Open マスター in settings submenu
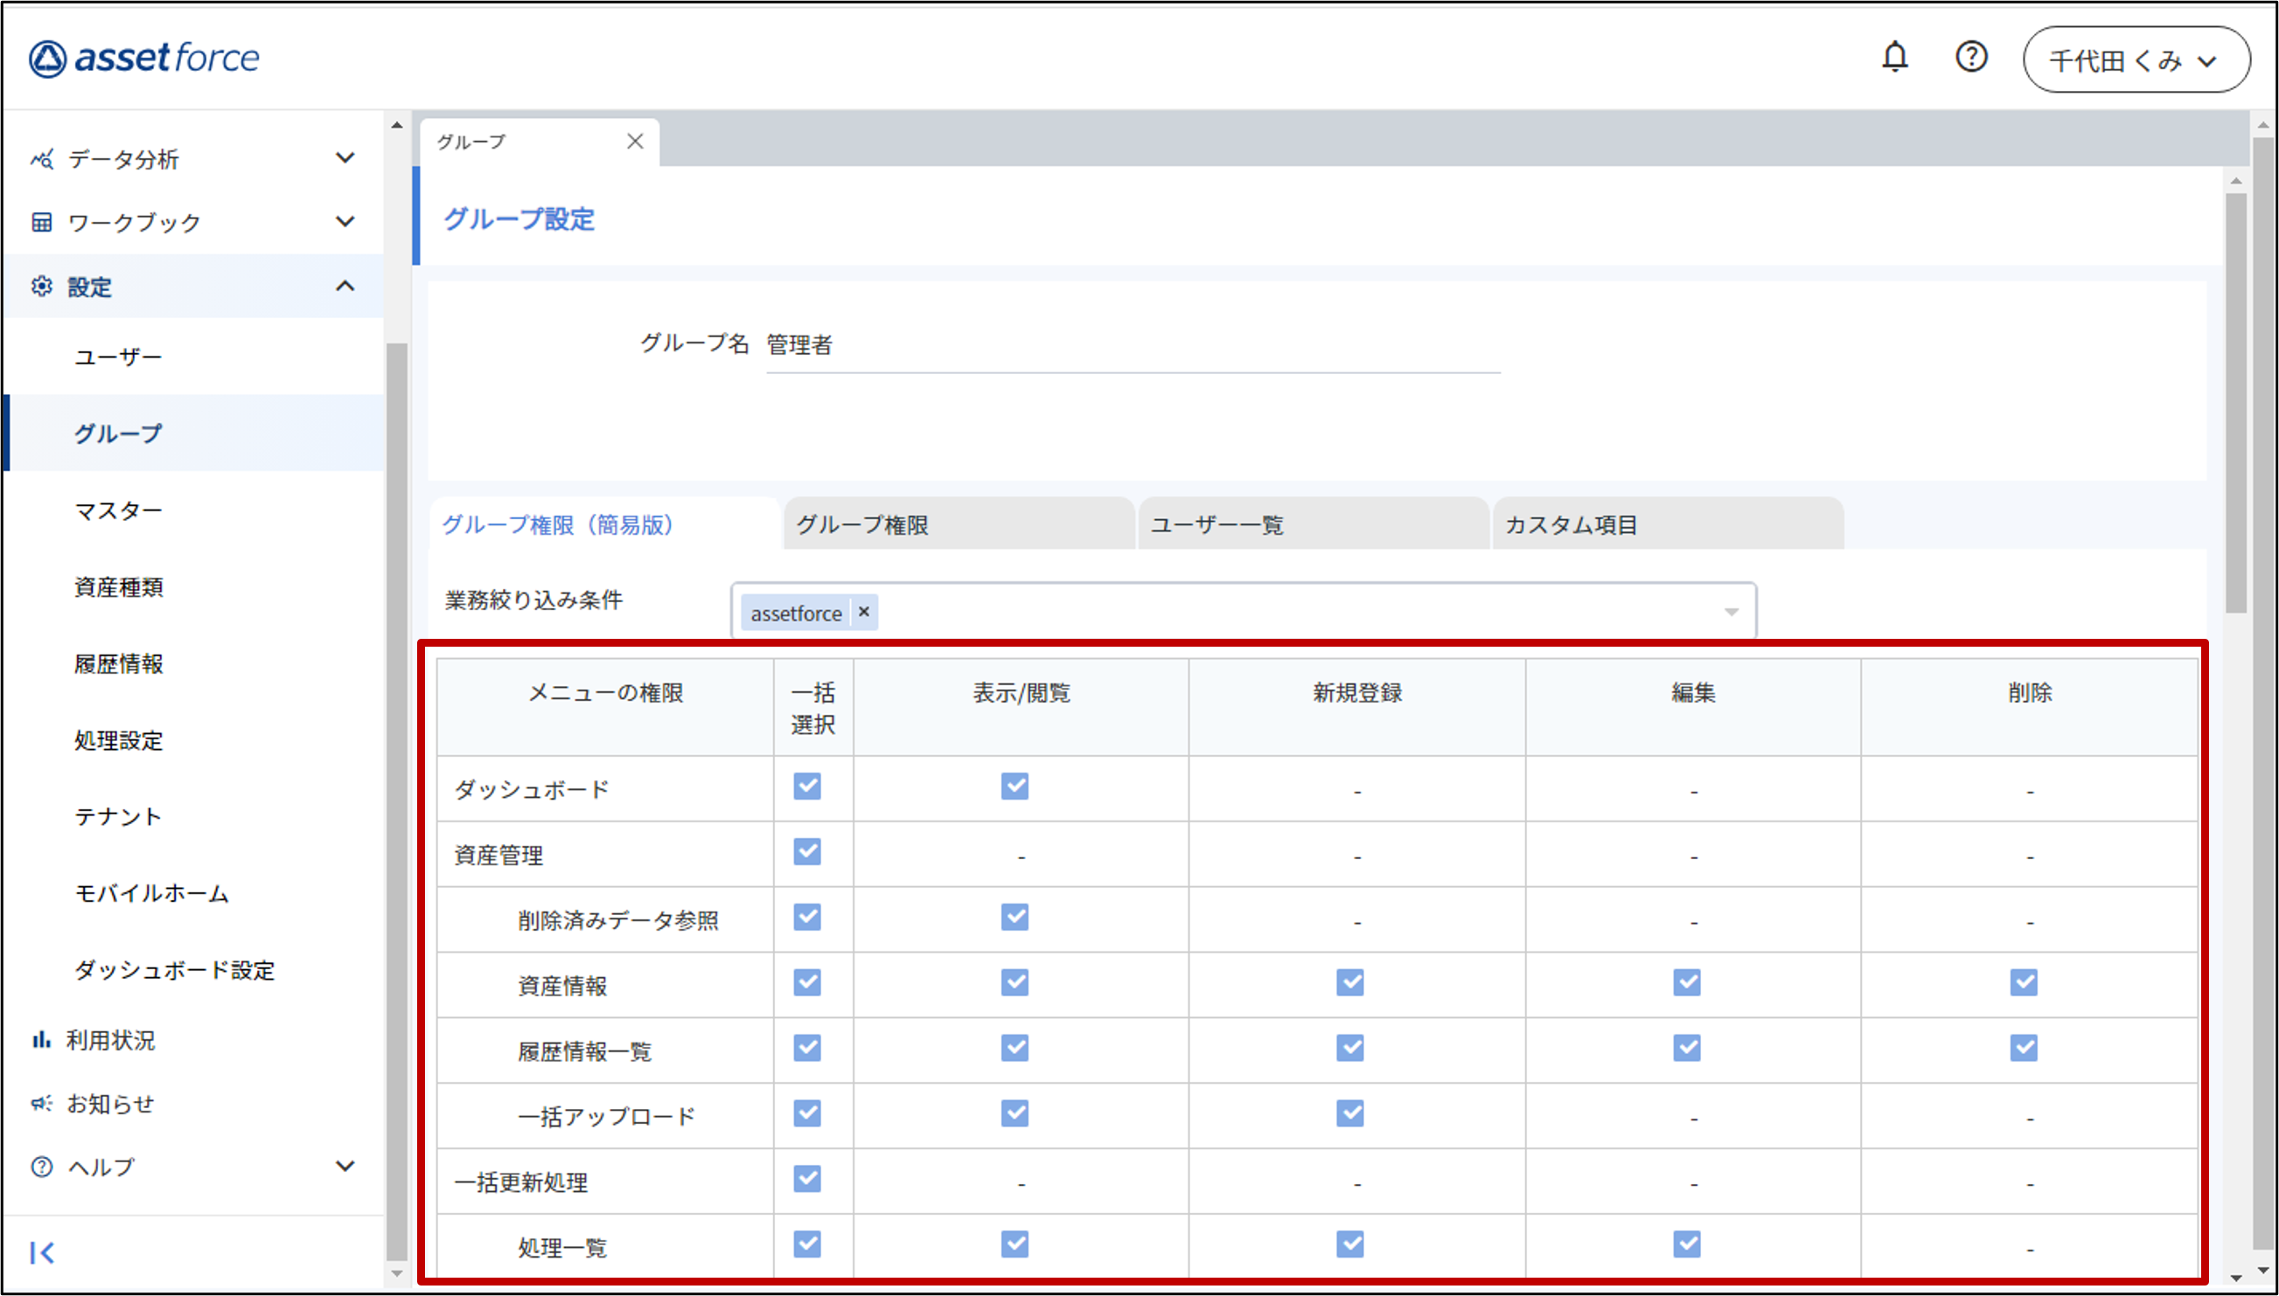 click(118, 511)
